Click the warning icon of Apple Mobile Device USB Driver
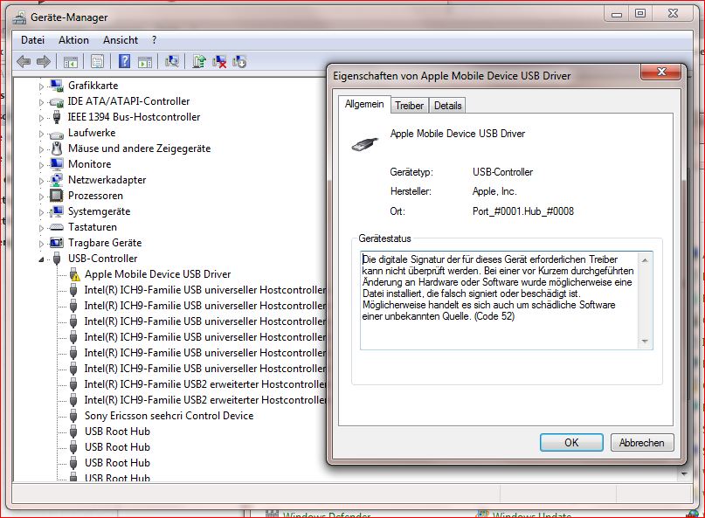Viewport: 705px width, 518px height. coord(74,275)
